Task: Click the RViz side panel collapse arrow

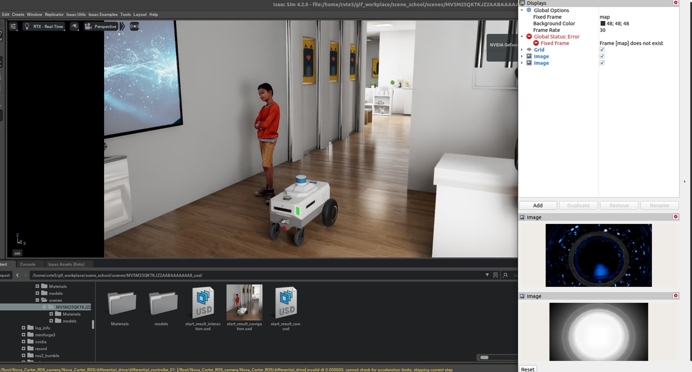Action: pos(684,181)
